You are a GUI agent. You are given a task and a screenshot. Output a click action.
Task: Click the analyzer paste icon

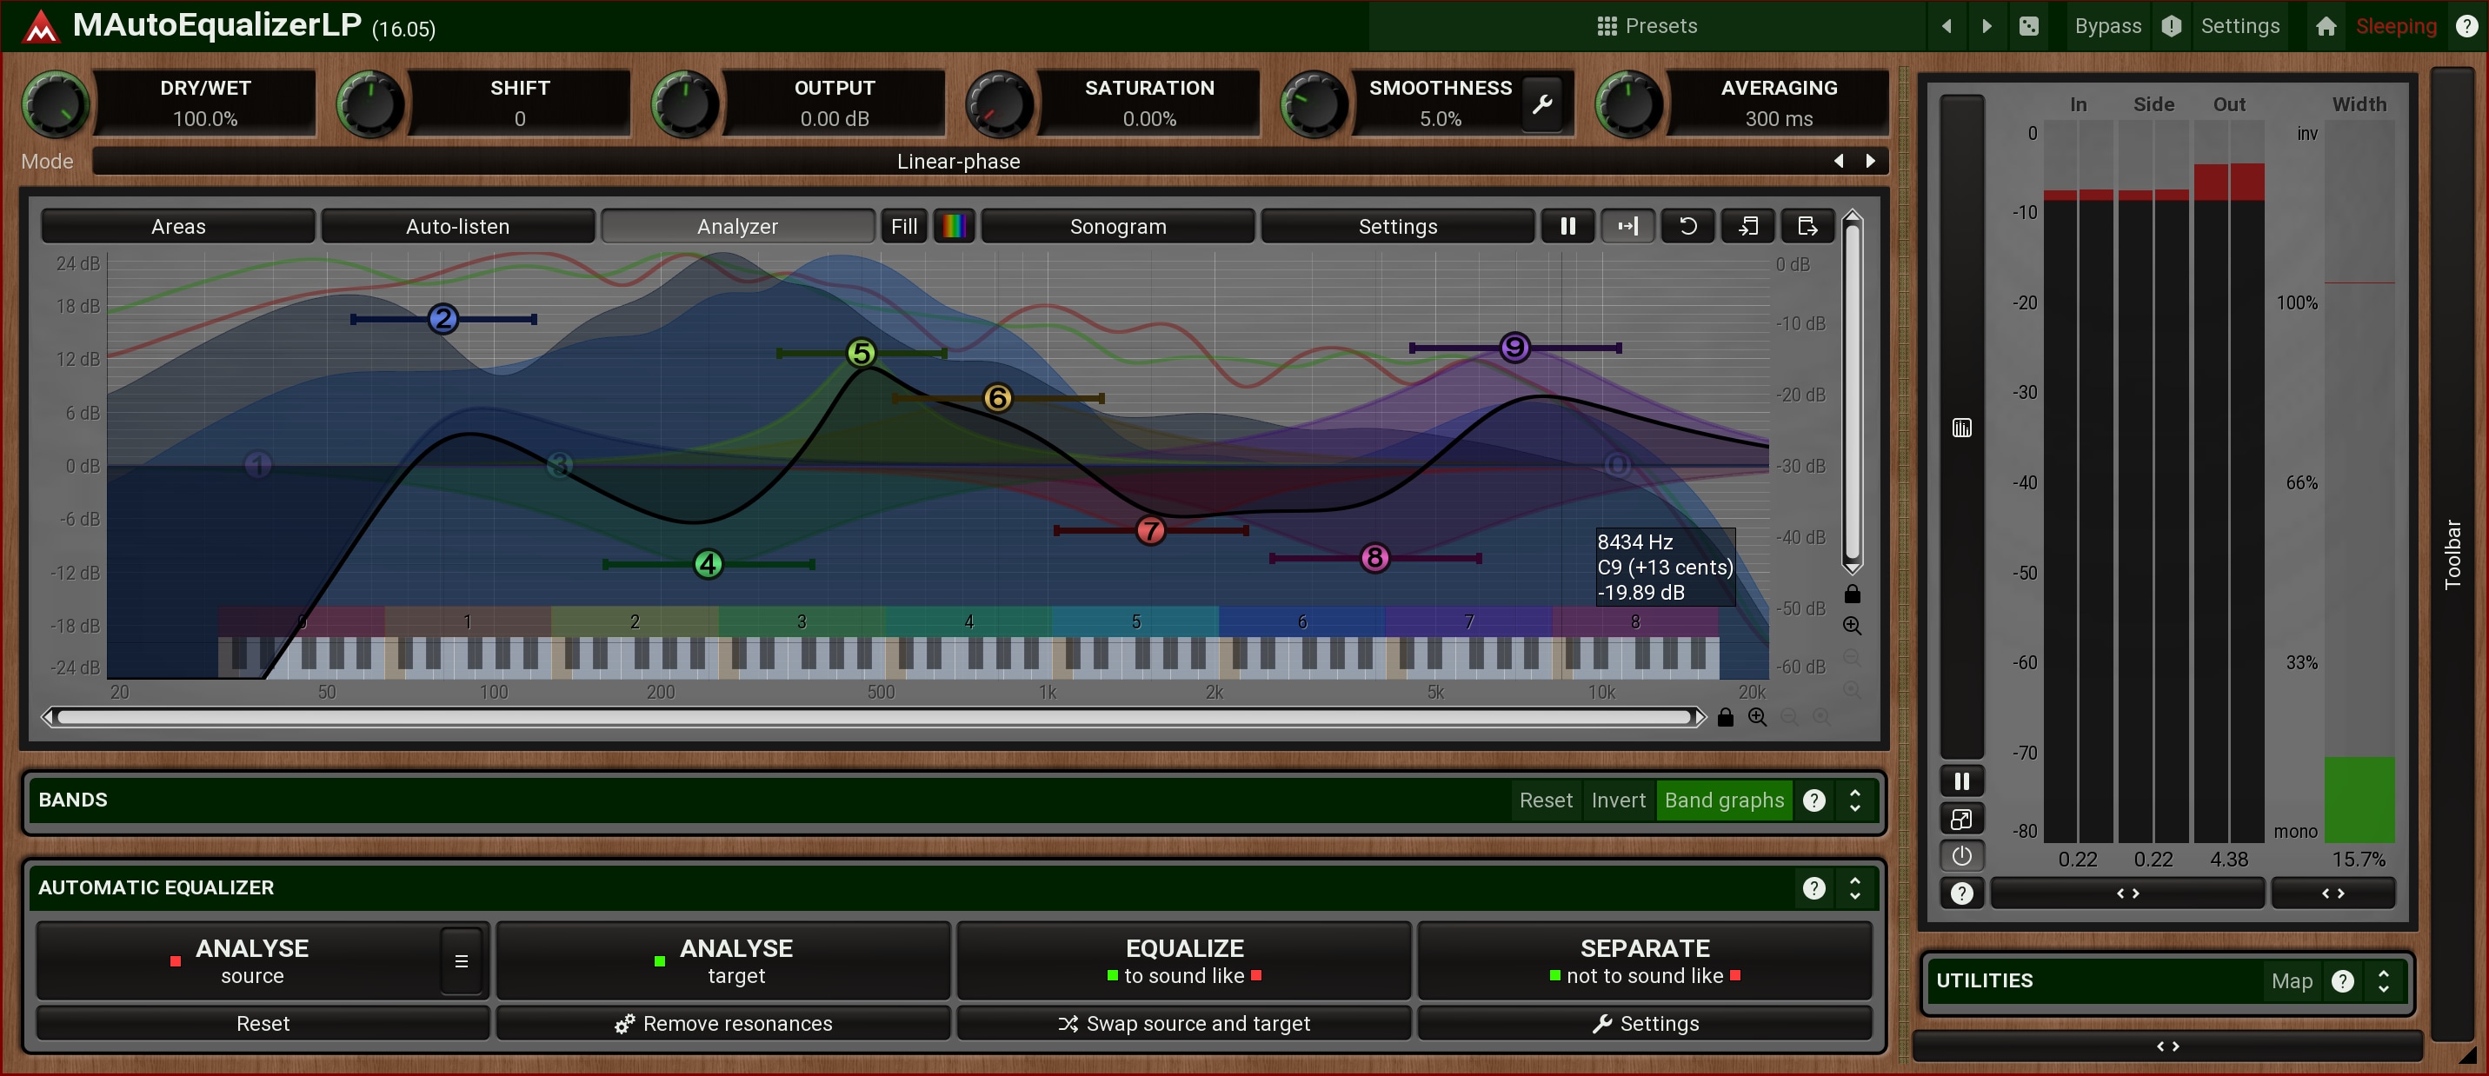[x=1807, y=226]
